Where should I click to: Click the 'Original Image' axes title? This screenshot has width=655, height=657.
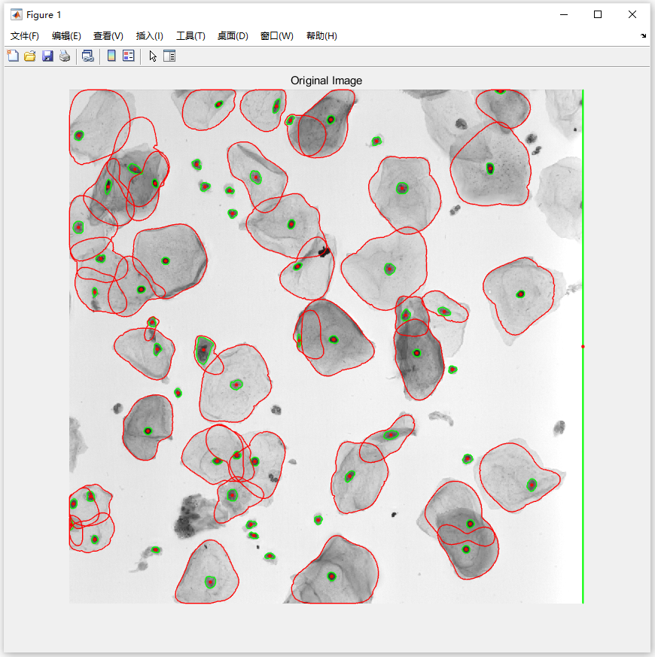click(x=326, y=81)
